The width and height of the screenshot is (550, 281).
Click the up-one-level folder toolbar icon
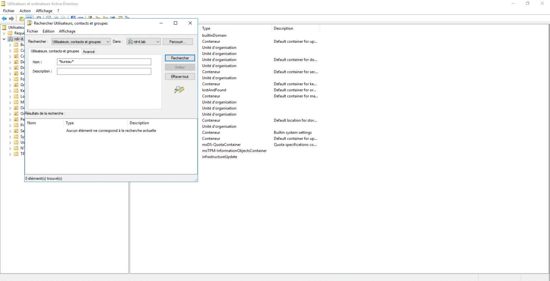pyautogui.click(x=21, y=19)
